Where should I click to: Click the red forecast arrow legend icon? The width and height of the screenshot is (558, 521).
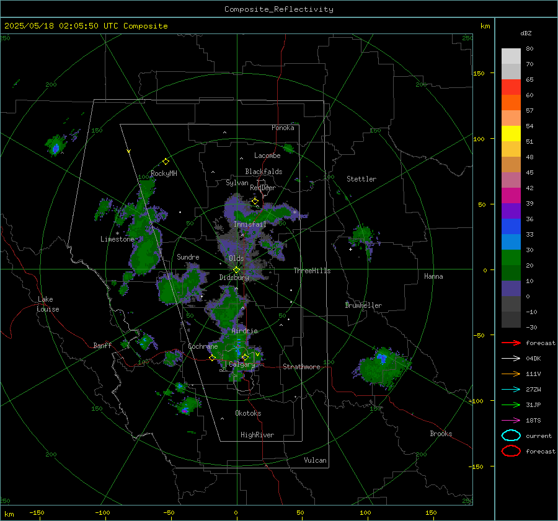pos(511,343)
